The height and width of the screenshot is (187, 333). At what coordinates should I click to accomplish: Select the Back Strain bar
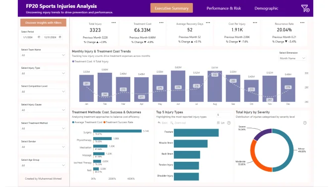tap(187, 154)
